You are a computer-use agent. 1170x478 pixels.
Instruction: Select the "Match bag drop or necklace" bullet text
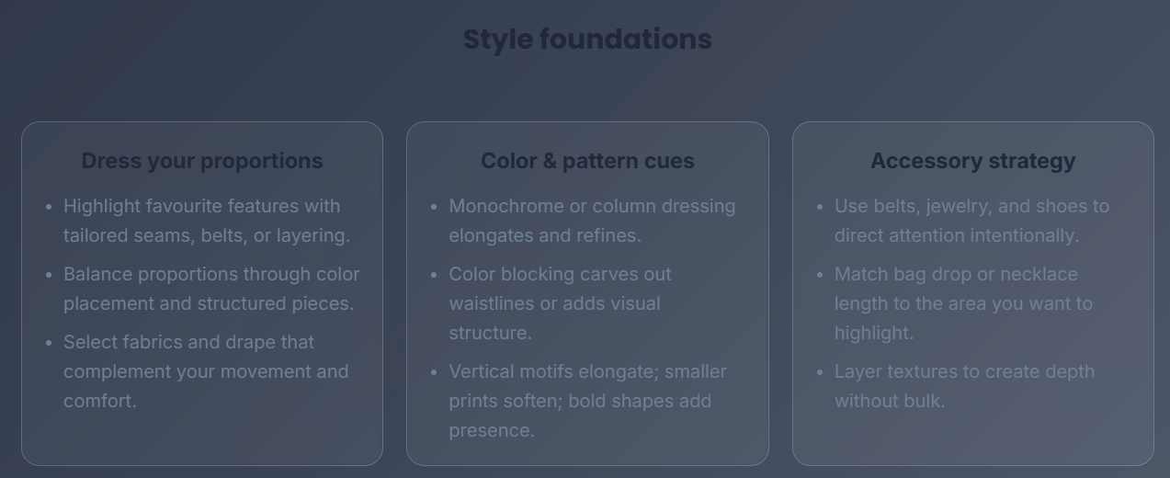pos(962,303)
